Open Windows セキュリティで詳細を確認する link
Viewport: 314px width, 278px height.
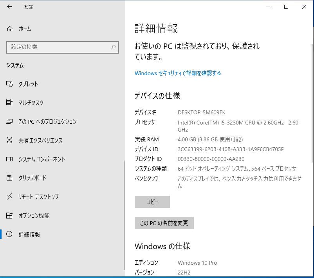[x=178, y=73]
